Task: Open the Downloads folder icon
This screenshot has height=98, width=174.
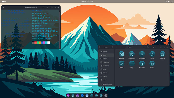Action: (x=142, y=54)
